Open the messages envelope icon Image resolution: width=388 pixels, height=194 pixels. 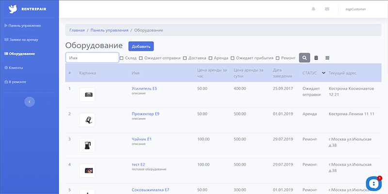327,9
